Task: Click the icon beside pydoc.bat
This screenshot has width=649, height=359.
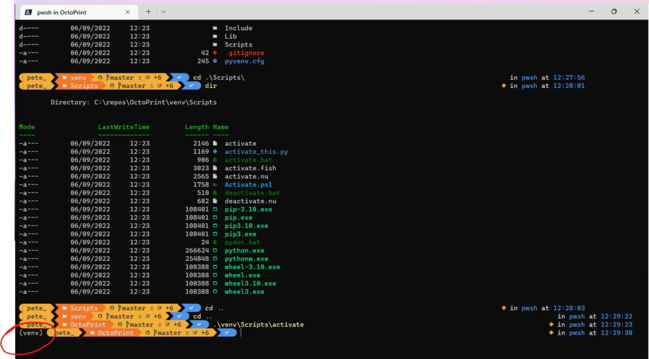Action: [215, 242]
